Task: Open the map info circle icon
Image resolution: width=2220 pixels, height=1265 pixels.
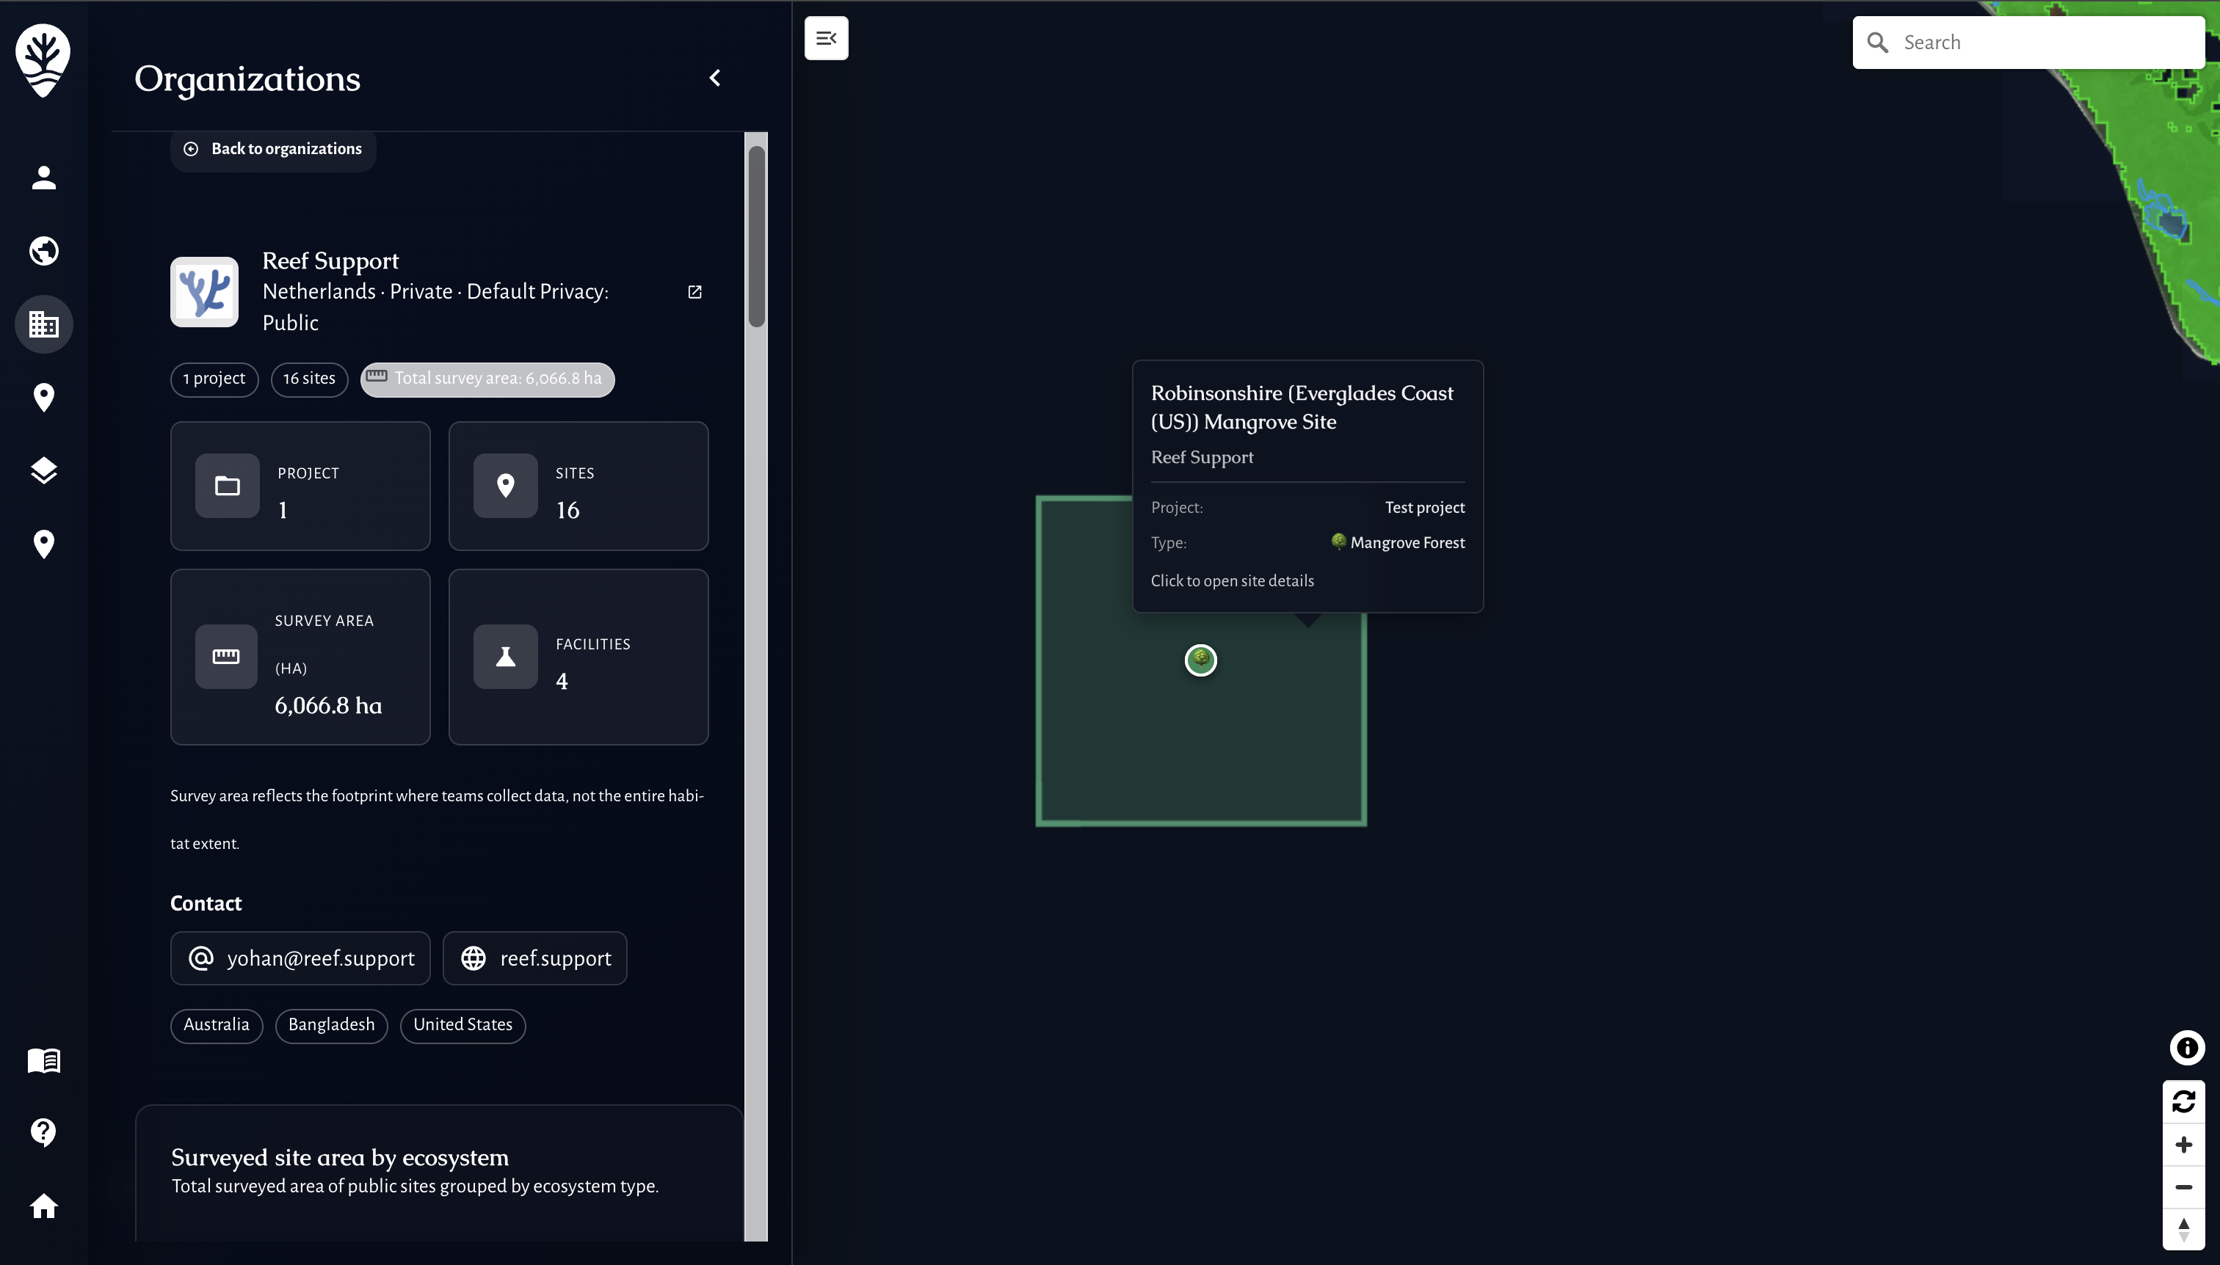Action: [x=2185, y=1048]
